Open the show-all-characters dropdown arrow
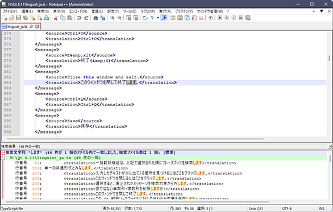Image resolution: width=333 pixels, height=212 pixels. [x=158, y=18]
